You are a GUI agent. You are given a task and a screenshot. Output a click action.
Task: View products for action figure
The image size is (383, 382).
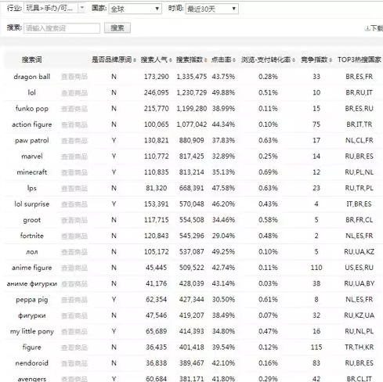point(74,124)
